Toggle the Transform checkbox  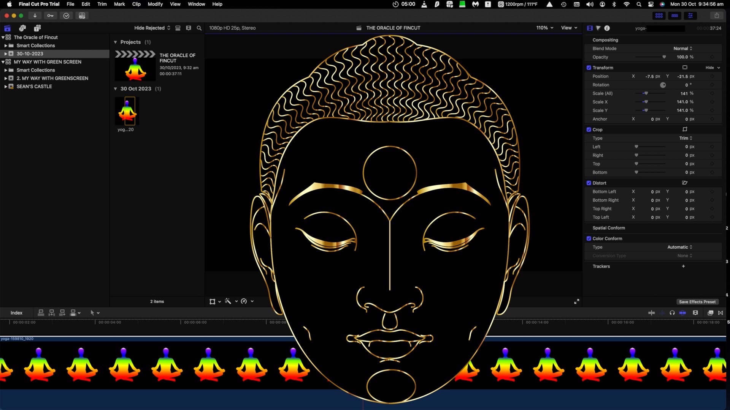coord(589,68)
